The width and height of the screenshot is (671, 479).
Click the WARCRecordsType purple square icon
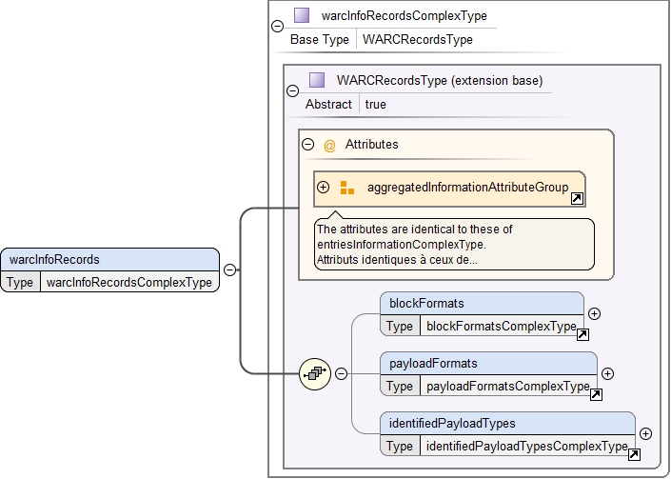(317, 80)
